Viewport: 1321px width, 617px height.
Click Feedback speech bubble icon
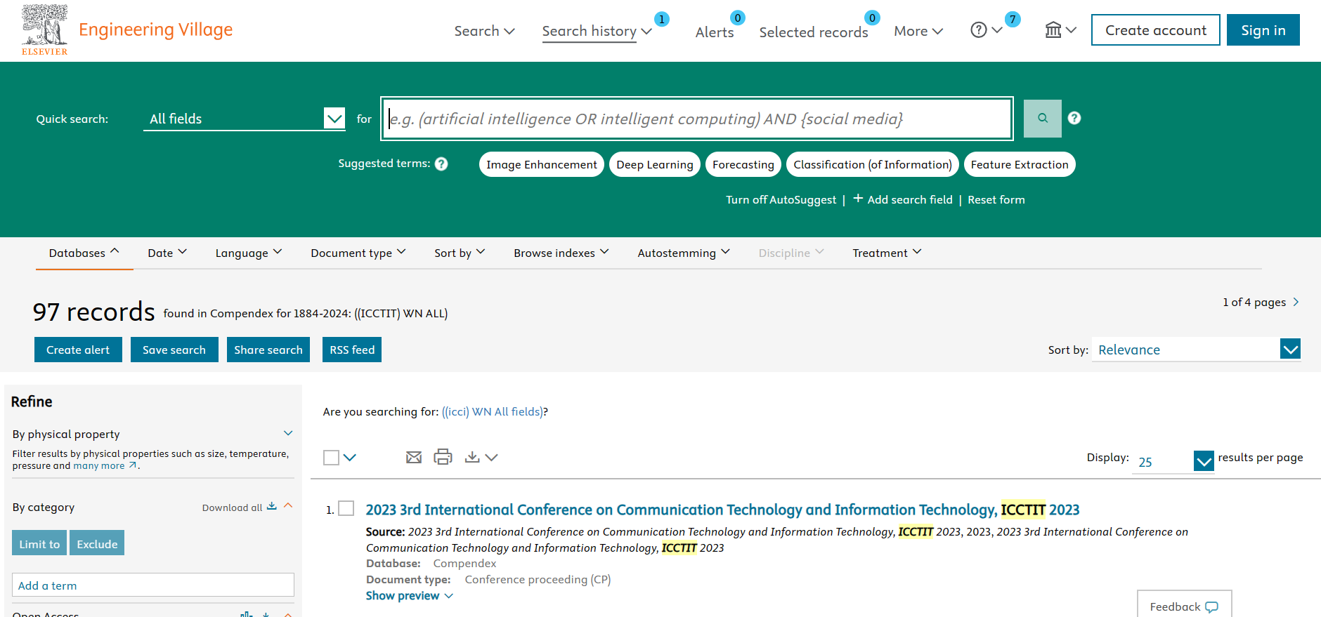[1212, 607]
